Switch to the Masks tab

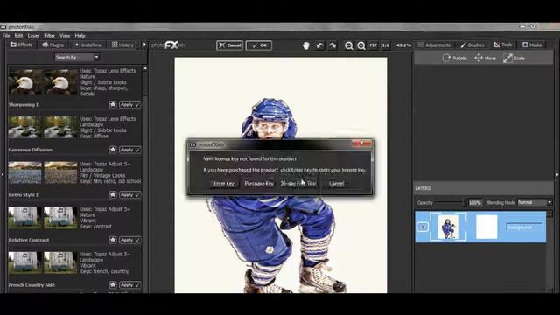point(532,45)
